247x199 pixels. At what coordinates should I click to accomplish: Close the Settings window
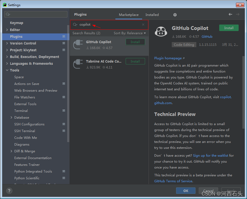[x=240, y=5]
